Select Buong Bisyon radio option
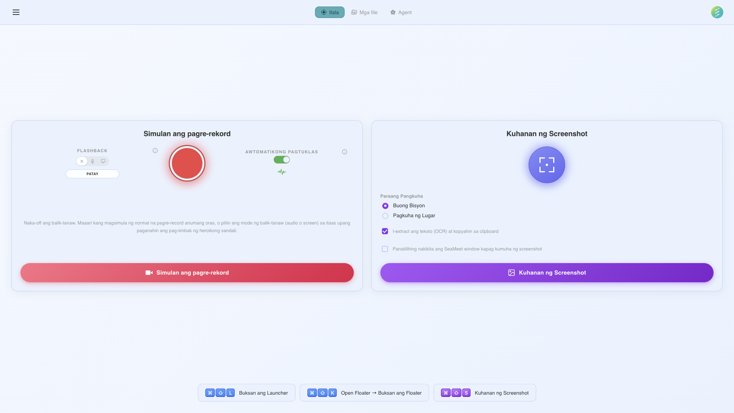This screenshot has height=413, width=734. point(385,206)
